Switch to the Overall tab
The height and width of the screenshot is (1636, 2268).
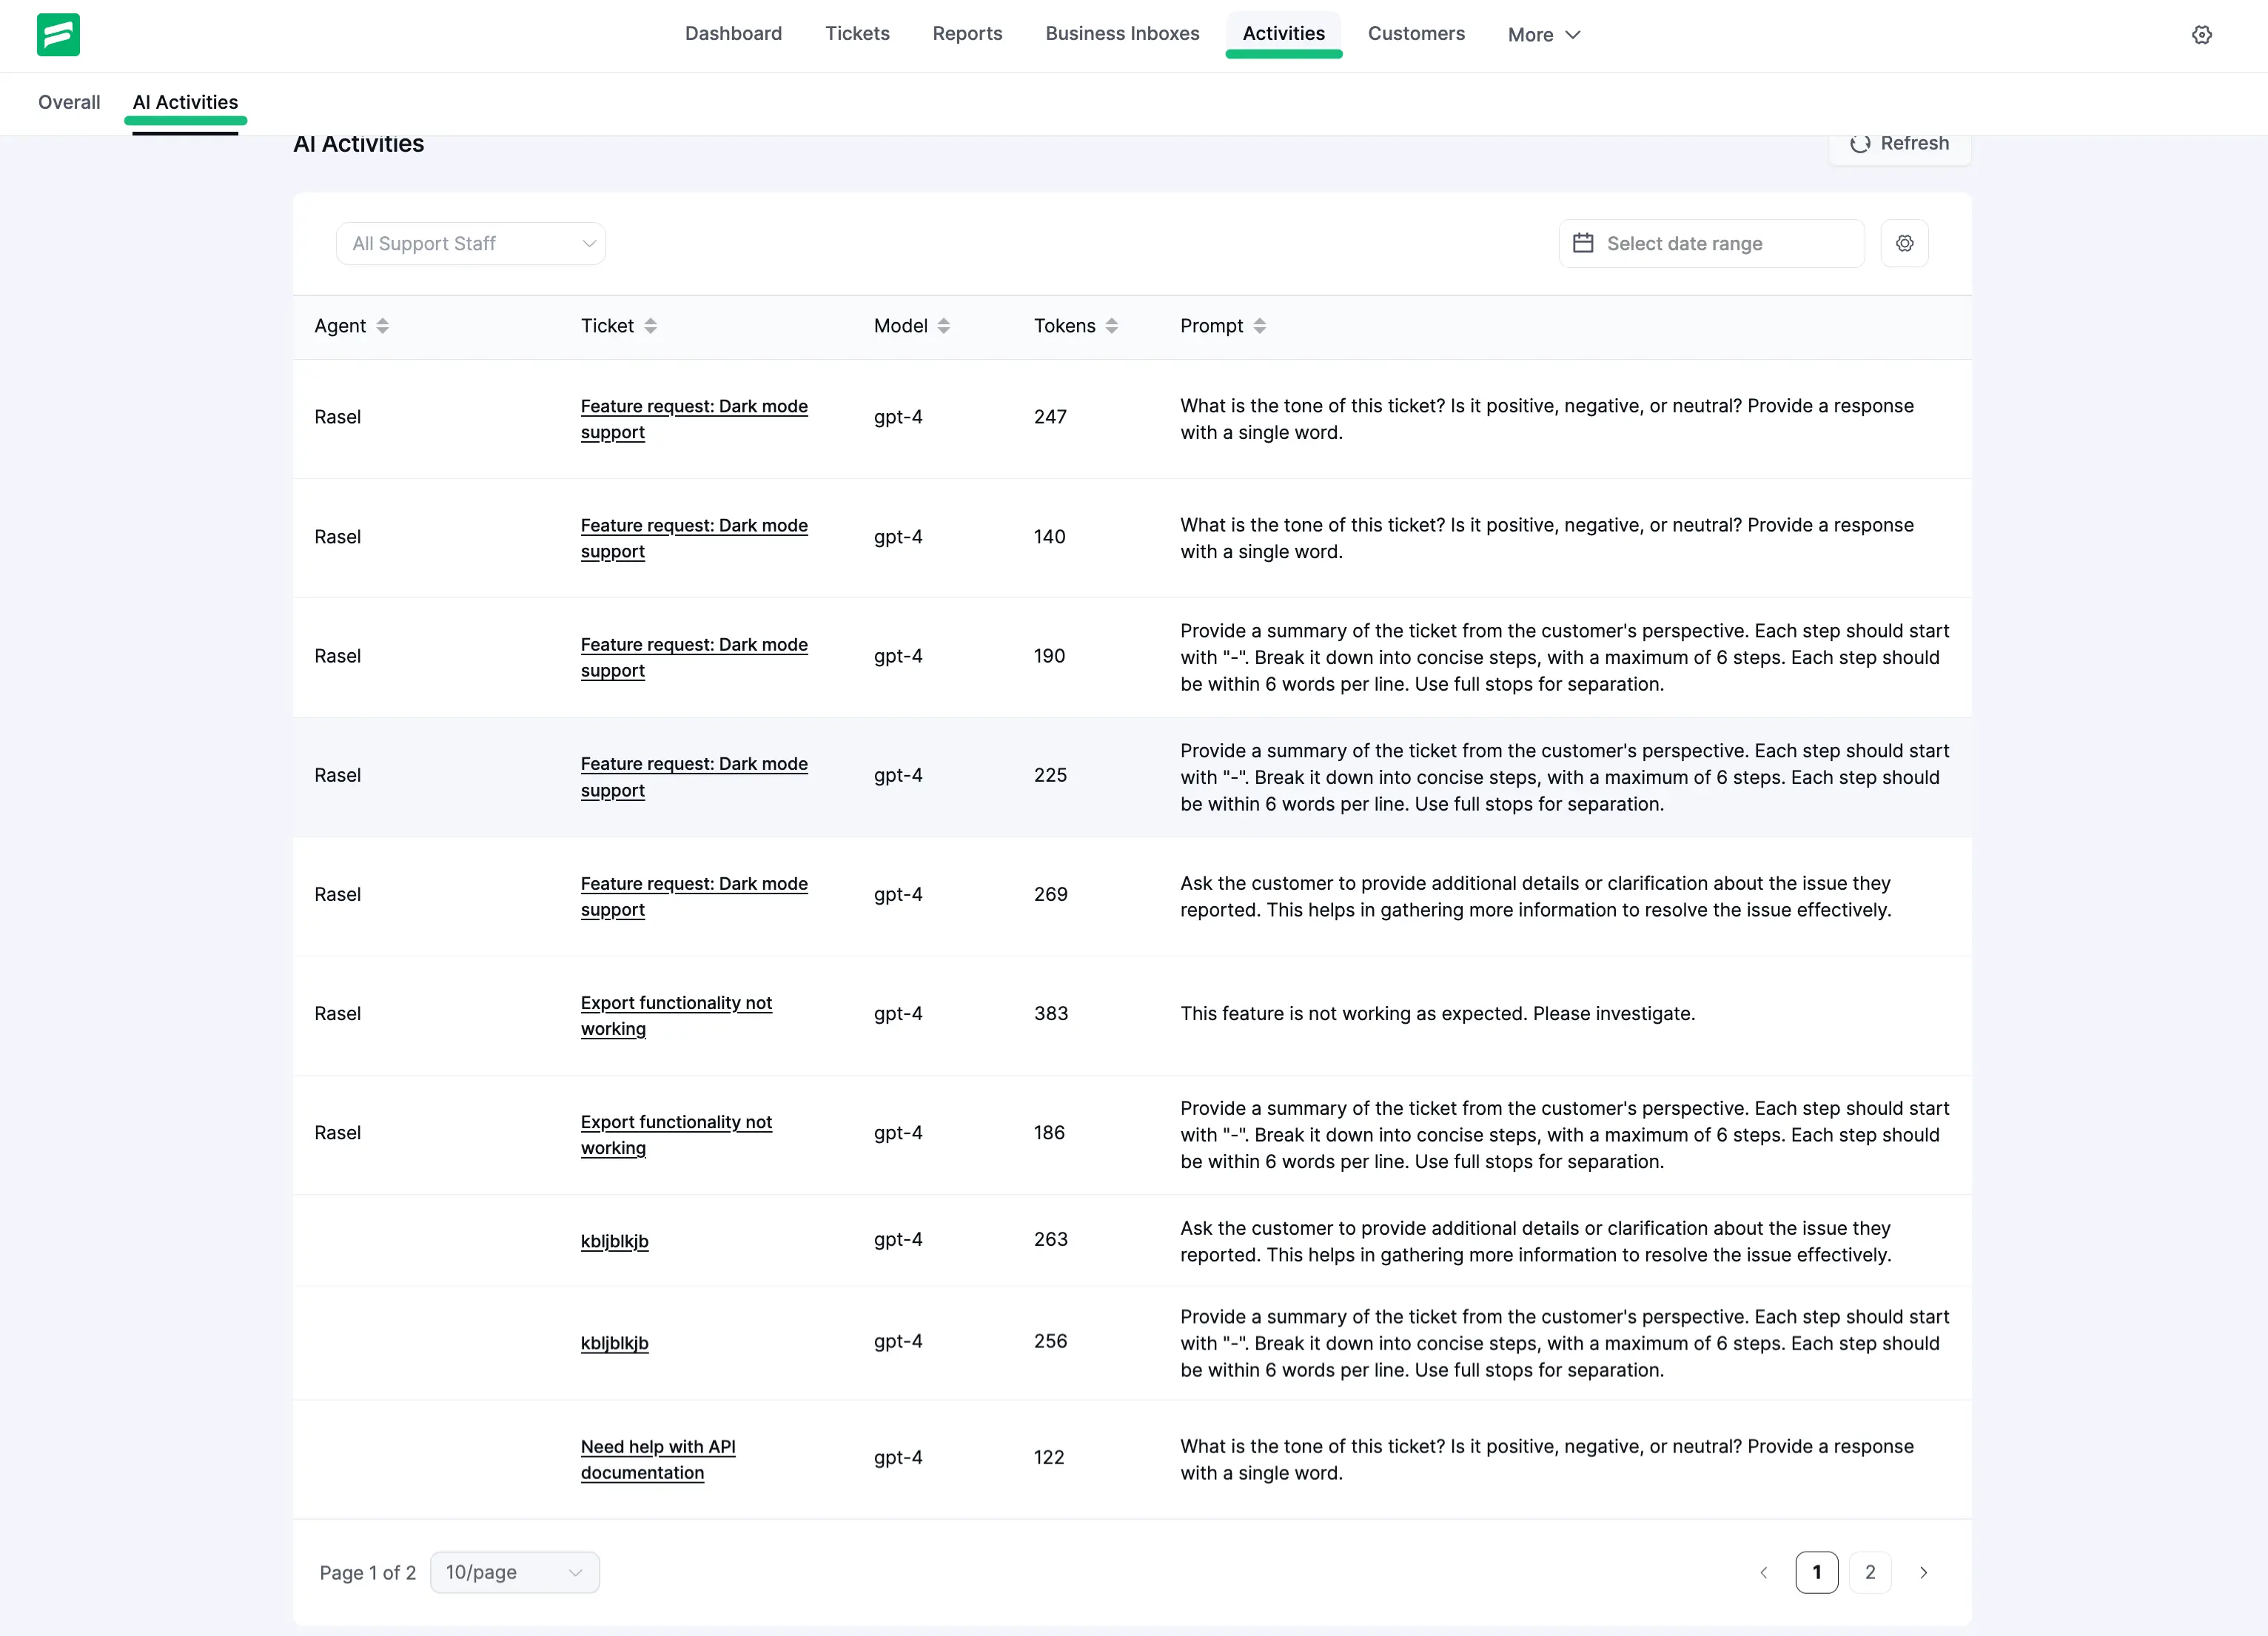(x=68, y=102)
